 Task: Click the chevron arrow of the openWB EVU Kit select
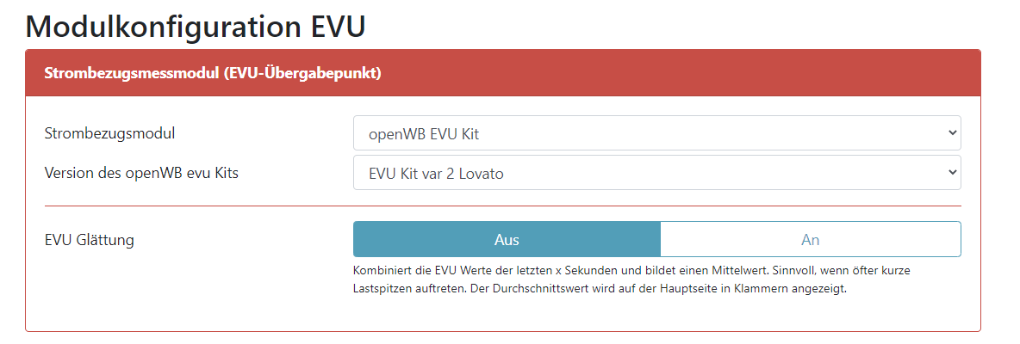951,133
